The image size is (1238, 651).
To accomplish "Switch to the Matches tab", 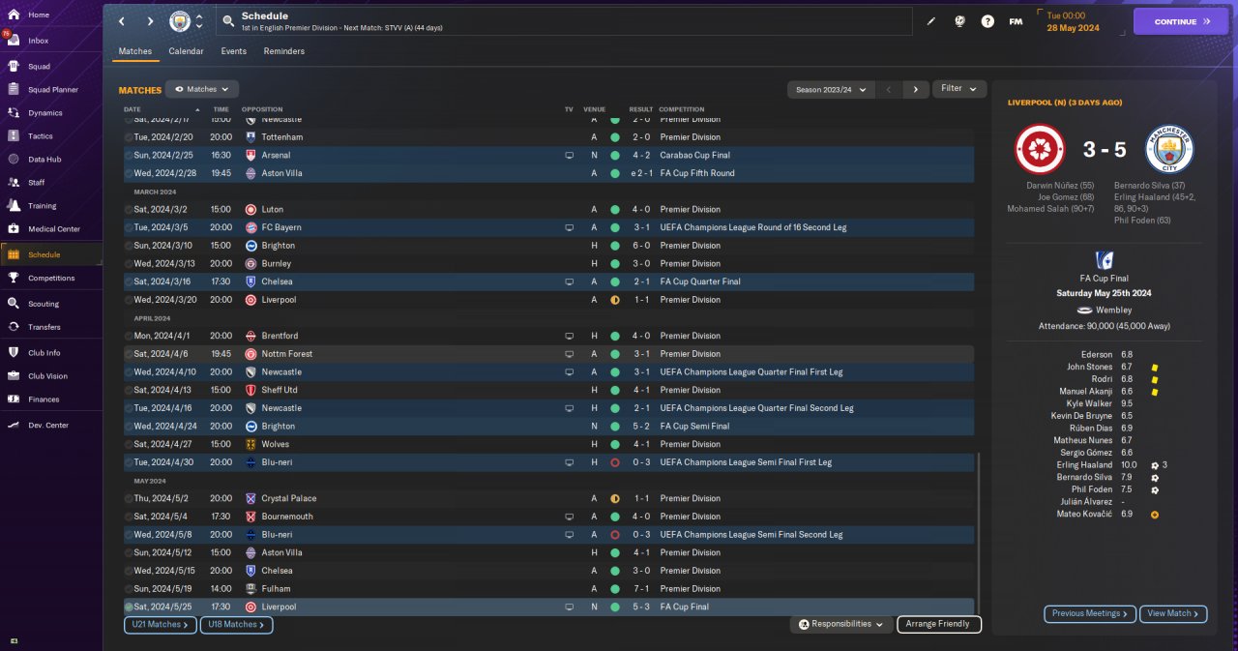I will point(135,51).
